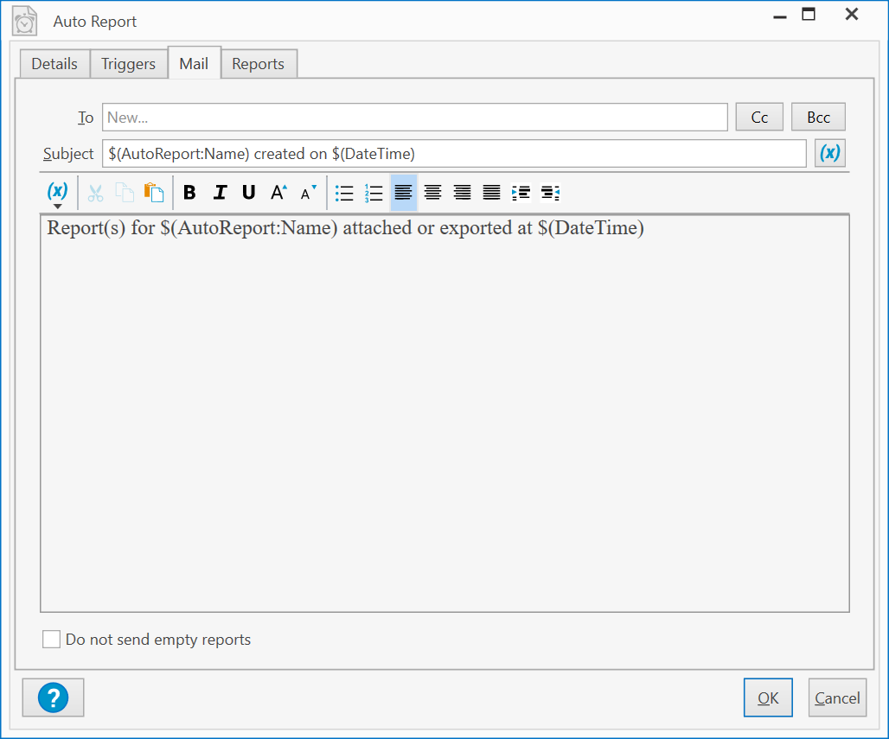Open the Reports tab

[258, 64]
